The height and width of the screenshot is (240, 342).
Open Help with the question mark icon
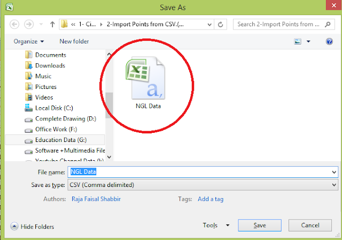pos(329,41)
